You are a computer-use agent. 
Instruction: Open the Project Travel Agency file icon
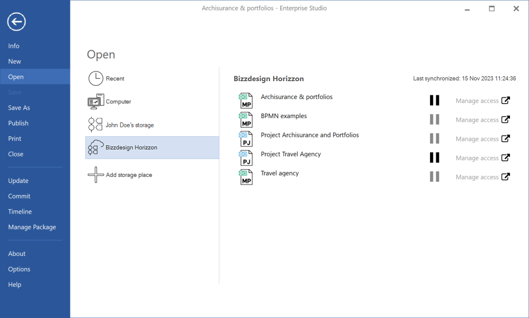click(246, 158)
